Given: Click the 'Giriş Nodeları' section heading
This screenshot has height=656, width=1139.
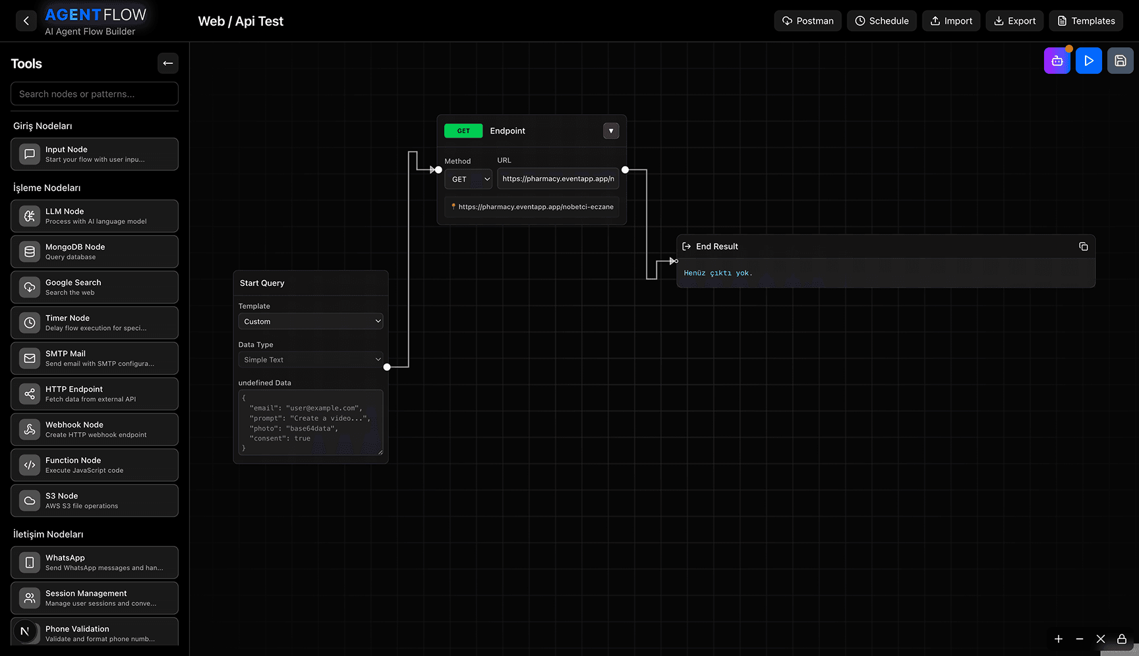Looking at the screenshot, I should [43, 126].
